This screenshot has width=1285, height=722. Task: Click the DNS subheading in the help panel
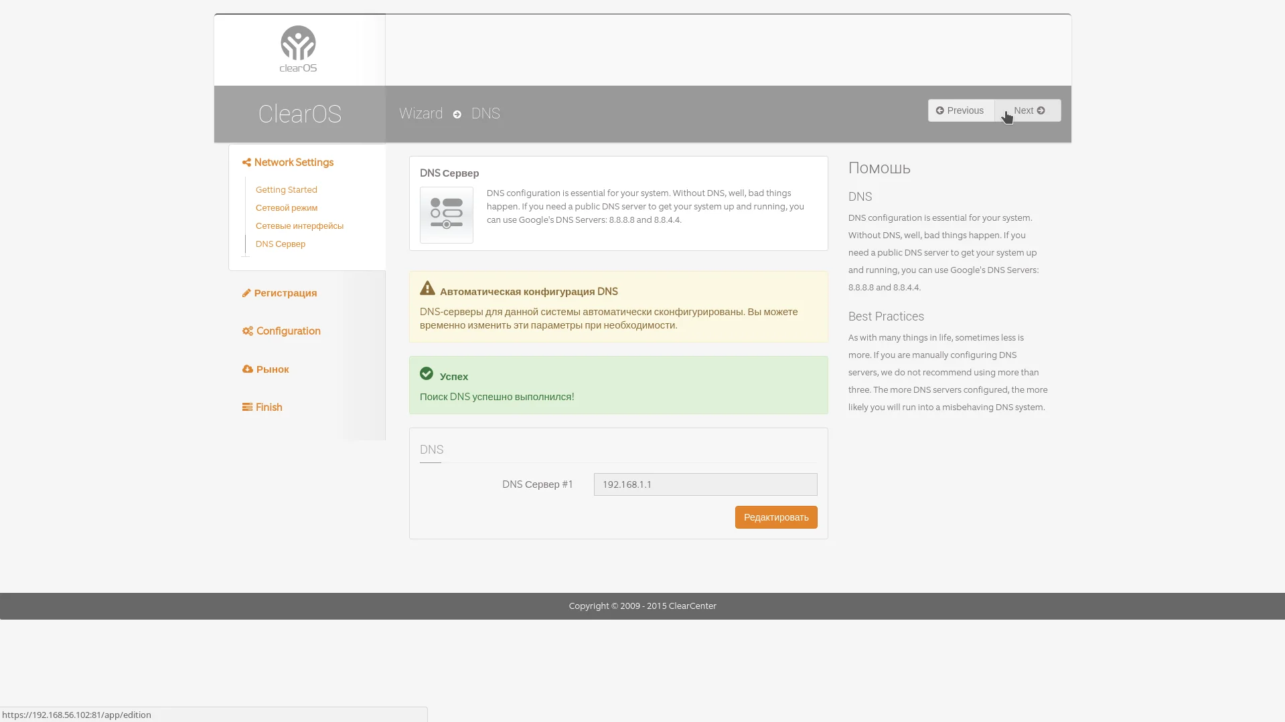tap(860, 197)
